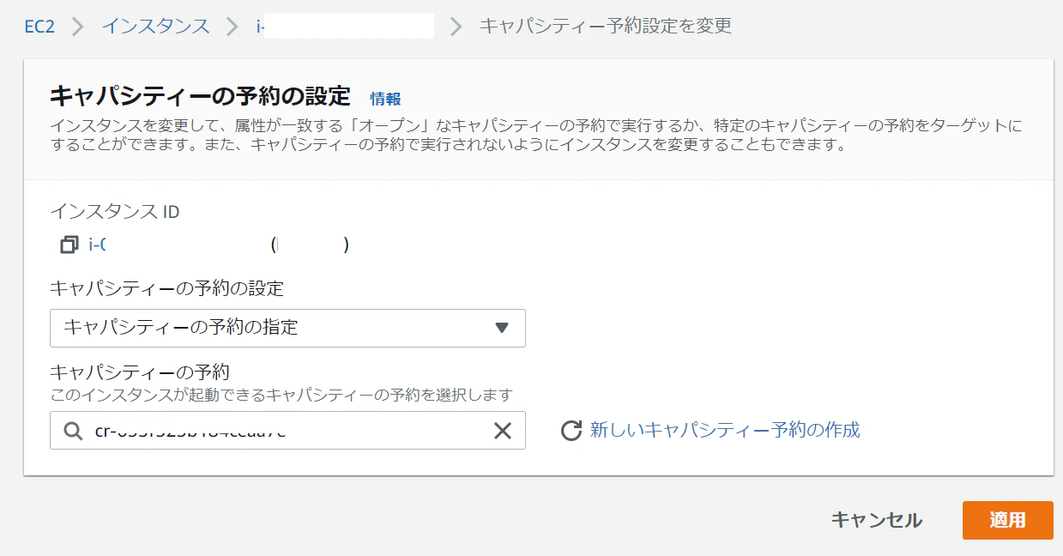Open インスタンス breadcrumb link
Viewport: 1063px width, 556px height.
156,26
